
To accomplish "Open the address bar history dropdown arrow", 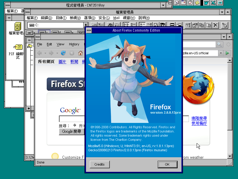I will (x=220, y=53).
